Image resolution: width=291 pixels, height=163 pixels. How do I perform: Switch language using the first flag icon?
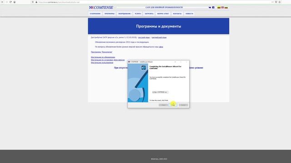219,8
